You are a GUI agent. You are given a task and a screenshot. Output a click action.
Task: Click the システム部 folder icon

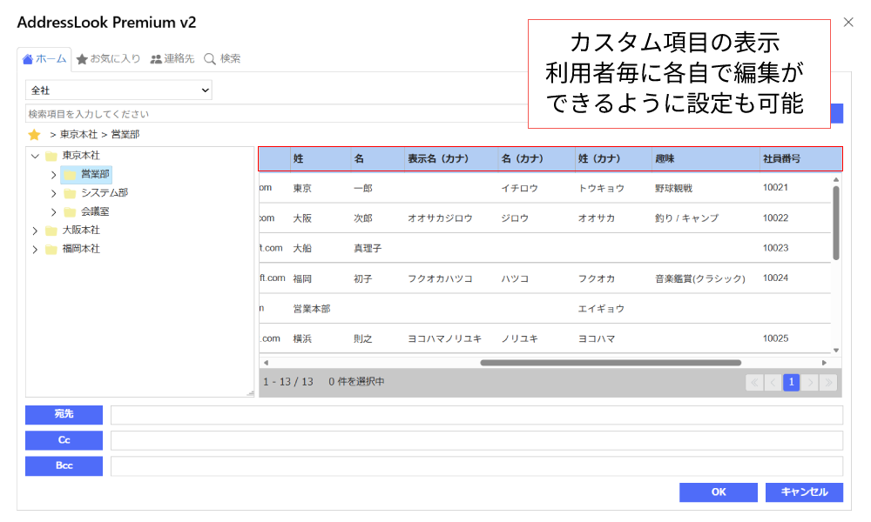70,193
